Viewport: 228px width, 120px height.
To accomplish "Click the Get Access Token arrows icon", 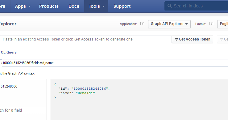I will click(176, 39).
